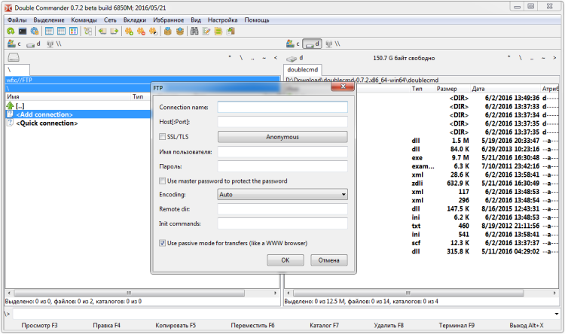Click the Просмотр F3 button
565x334 pixels.
tap(39, 326)
